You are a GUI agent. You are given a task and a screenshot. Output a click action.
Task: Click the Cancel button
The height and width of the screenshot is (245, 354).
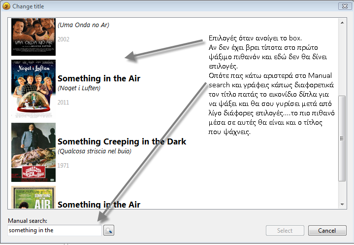pos(327,231)
